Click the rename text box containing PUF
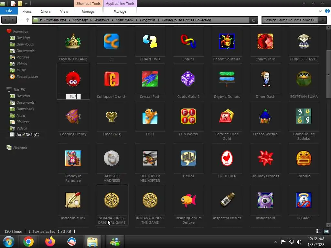The width and height of the screenshot is (331, 248). click(73, 97)
